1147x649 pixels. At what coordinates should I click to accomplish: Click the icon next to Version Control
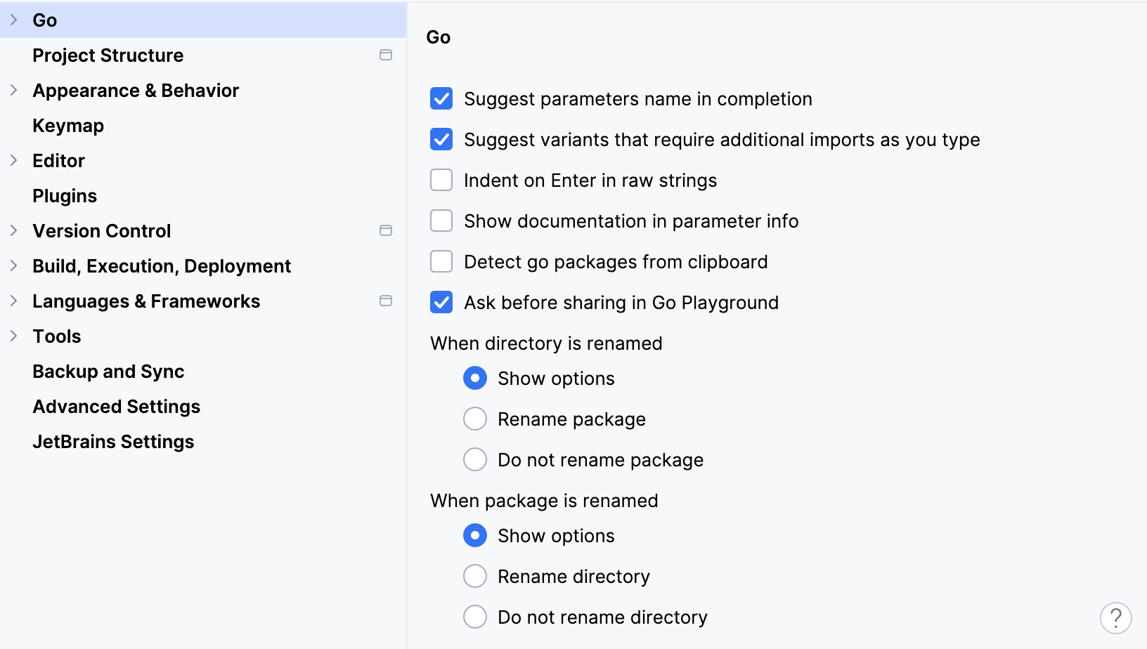[x=386, y=230]
